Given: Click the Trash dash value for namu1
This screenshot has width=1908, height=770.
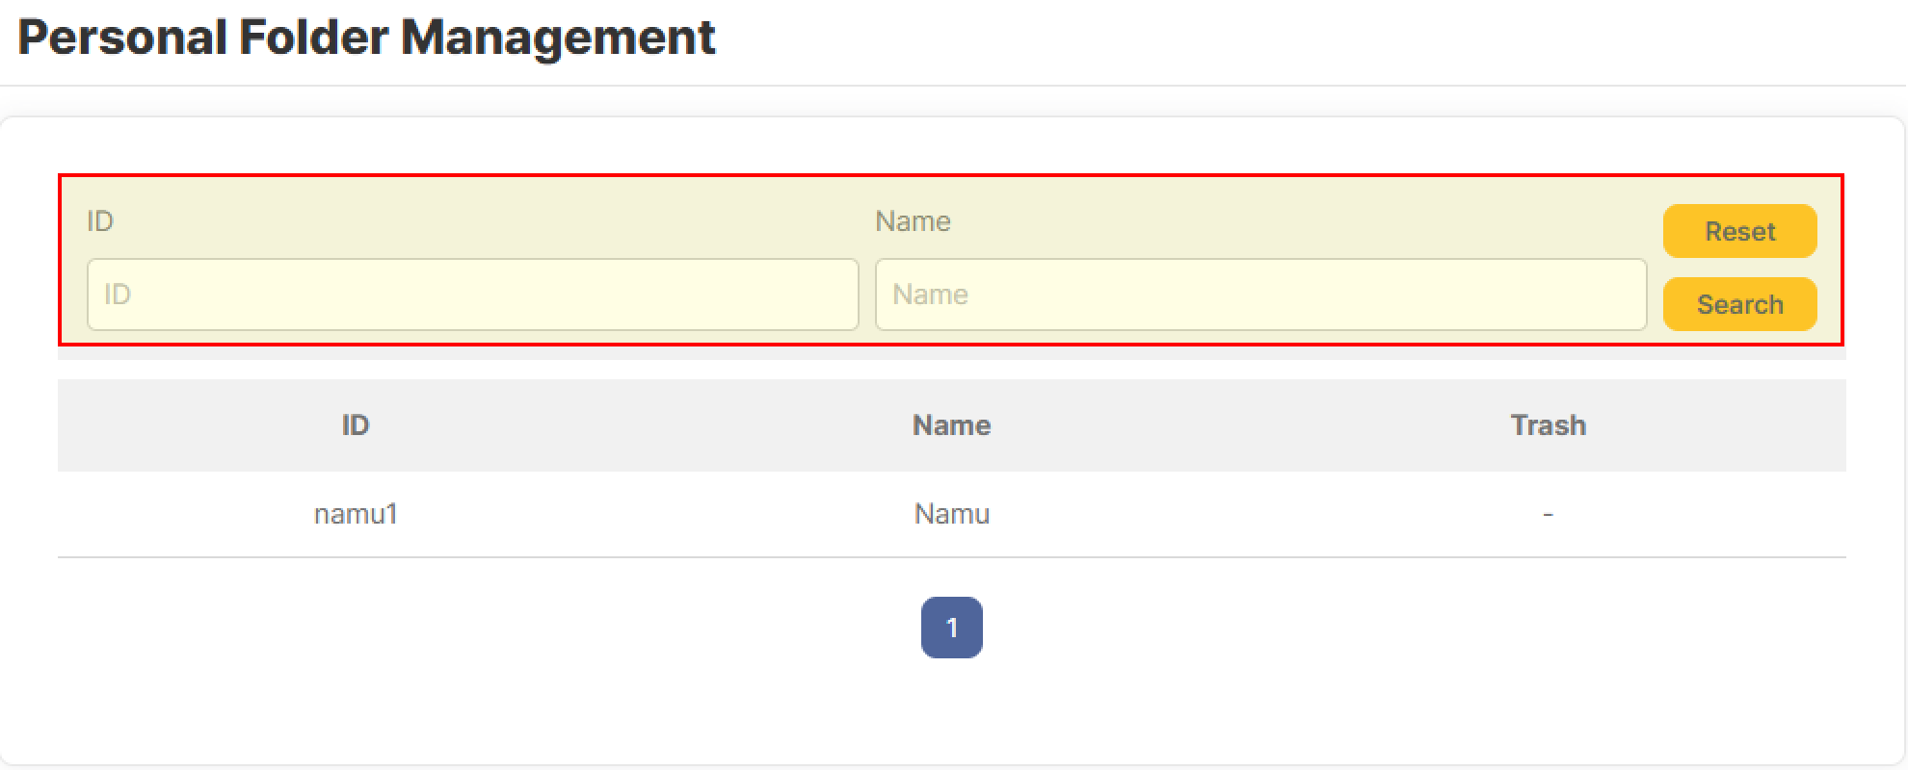Looking at the screenshot, I should tap(1548, 514).
